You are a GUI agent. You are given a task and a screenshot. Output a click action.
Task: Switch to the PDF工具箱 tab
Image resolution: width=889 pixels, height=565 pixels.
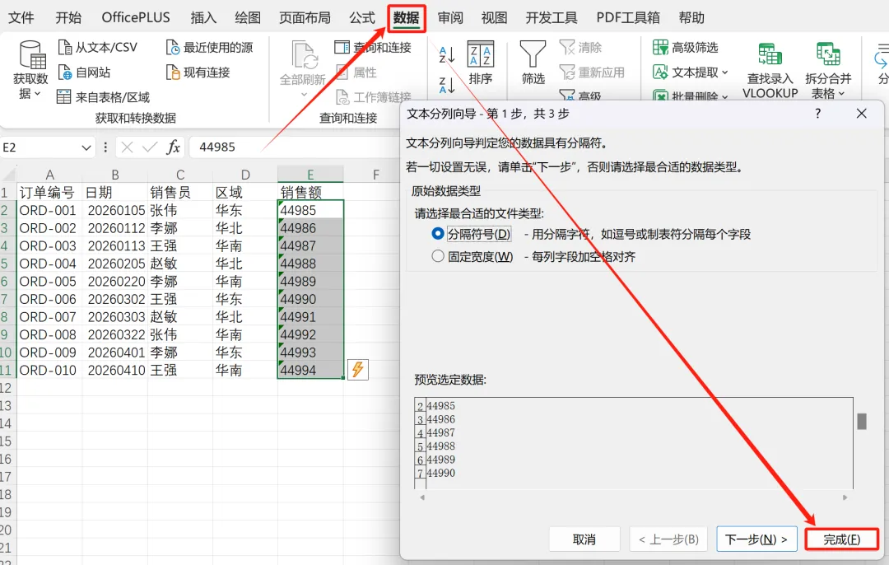pos(628,17)
